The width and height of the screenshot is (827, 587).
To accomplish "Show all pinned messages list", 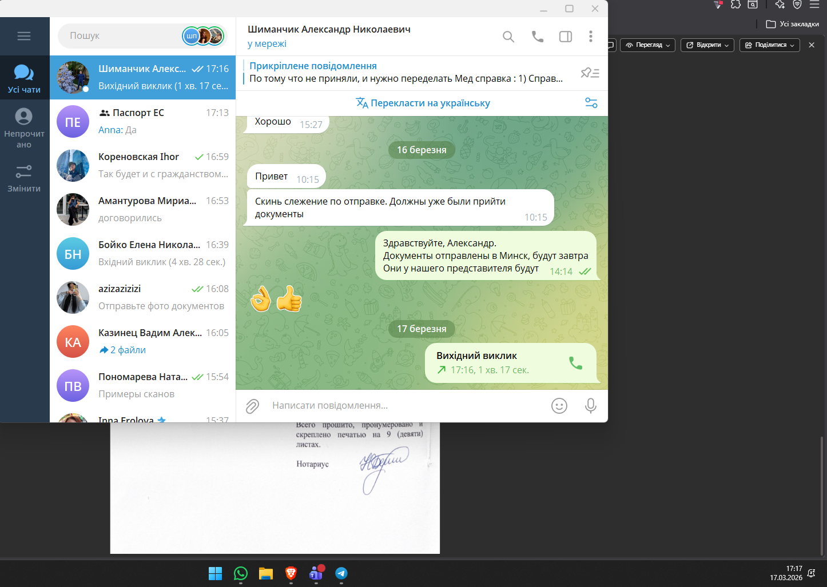I will coord(590,73).
